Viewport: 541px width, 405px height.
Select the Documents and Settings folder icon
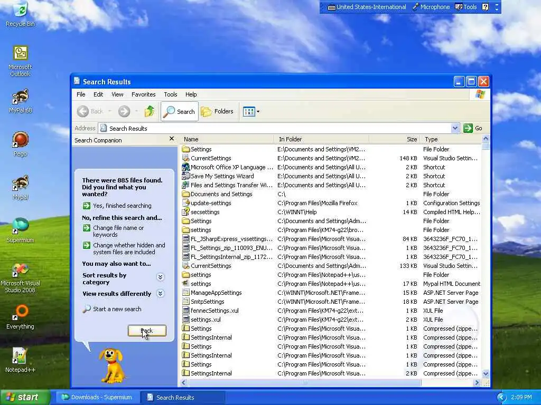185,194
